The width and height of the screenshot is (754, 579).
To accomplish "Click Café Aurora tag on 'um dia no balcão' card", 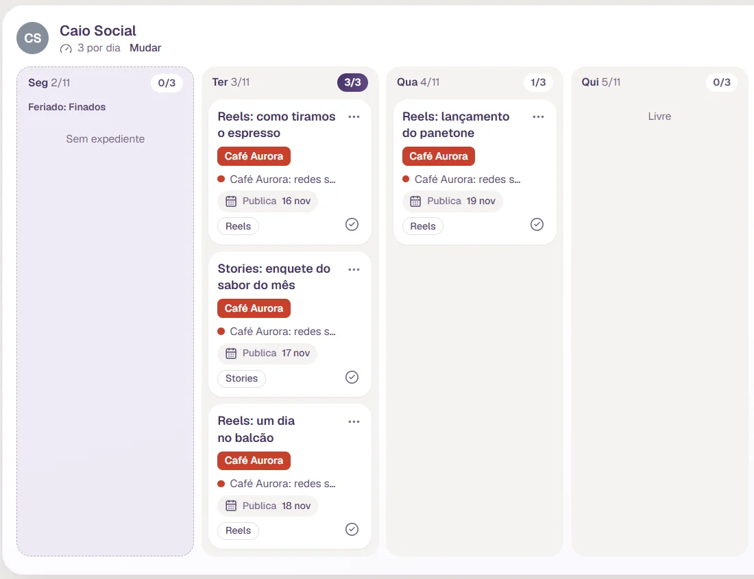I will click(254, 460).
